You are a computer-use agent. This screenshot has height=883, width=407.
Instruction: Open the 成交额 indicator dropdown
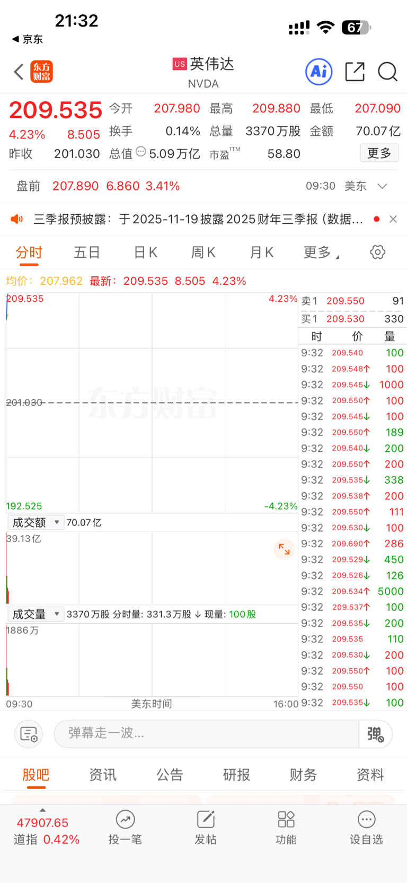tap(36, 522)
